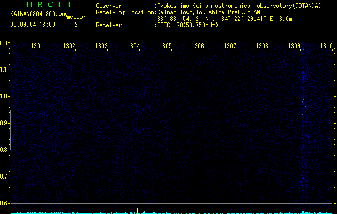Click Kainan-Town, Tokushima-Pref. JAPAN text
The width and height of the screenshot is (337, 214).
[x=209, y=12]
